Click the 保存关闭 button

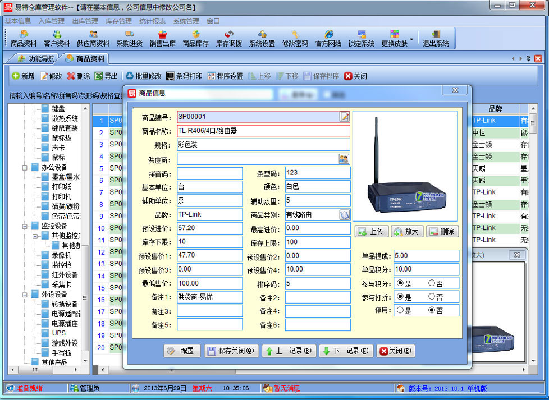231,351
